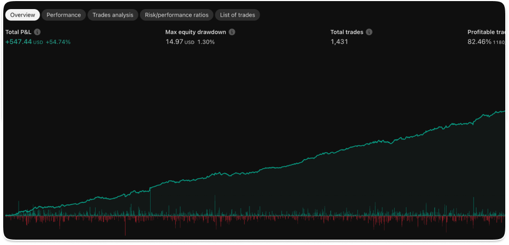The width and height of the screenshot is (509, 245).
Task: Click the Total trades label
Action: pos(347,32)
